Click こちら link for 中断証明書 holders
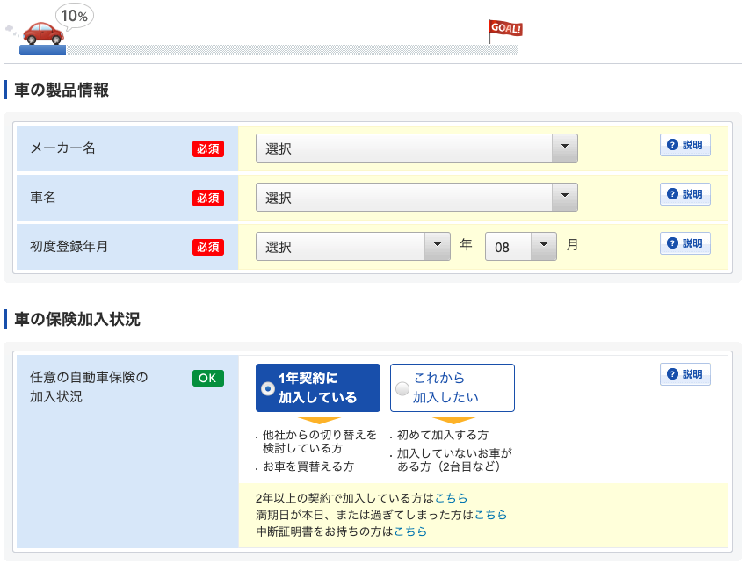 coord(410,531)
